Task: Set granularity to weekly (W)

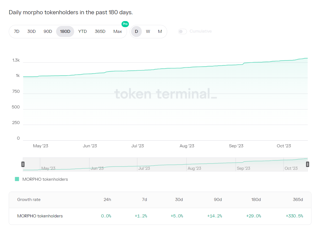Action: coord(148,31)
